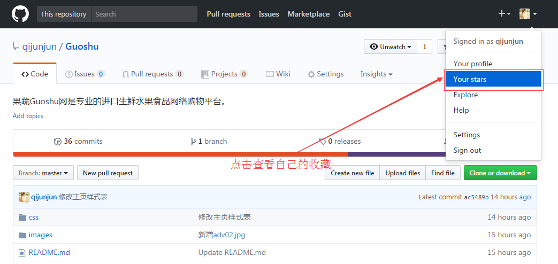Open the README.md file link
Viewport: 558px width, 264px height.
click(x=49, y=253)
